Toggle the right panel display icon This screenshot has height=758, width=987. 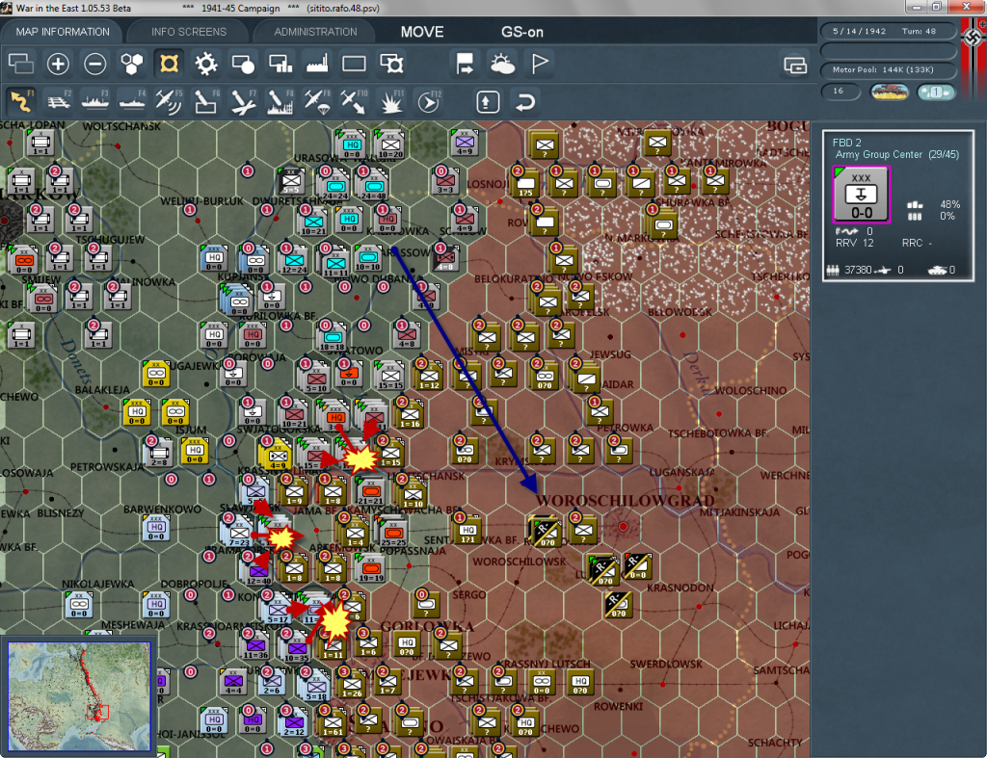click(795, 65)
